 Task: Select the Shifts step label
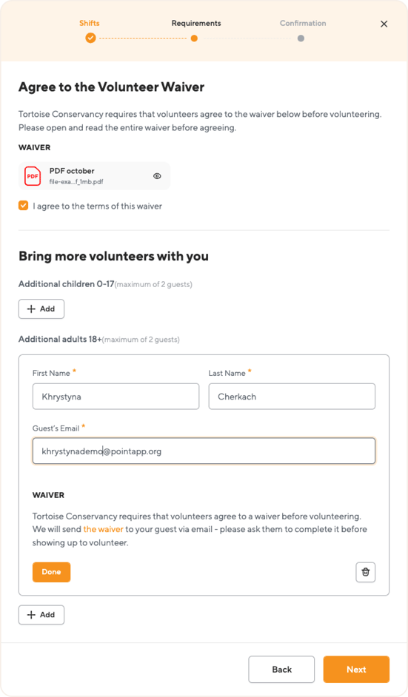[x=90, y=23]
